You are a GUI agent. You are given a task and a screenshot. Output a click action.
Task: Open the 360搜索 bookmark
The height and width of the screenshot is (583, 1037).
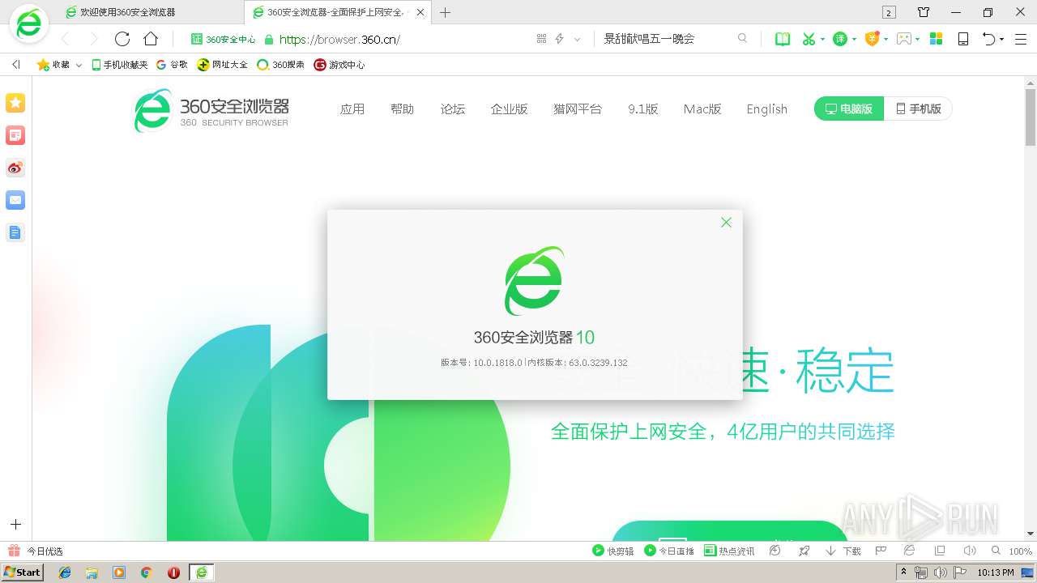pos(280,65)
